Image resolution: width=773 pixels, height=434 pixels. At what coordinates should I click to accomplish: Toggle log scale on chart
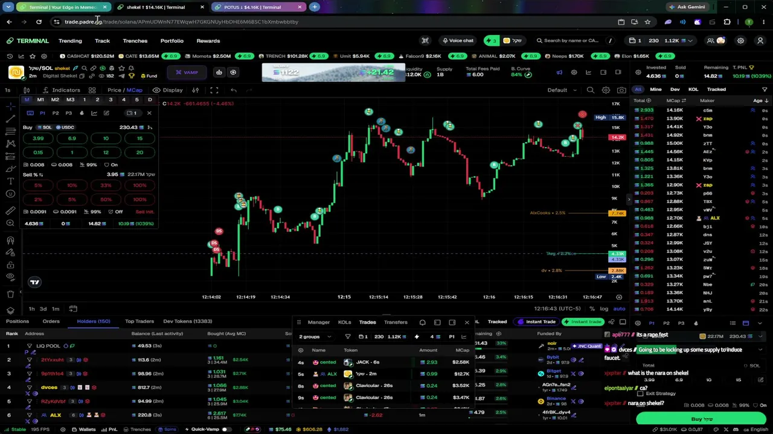(603, 309)
